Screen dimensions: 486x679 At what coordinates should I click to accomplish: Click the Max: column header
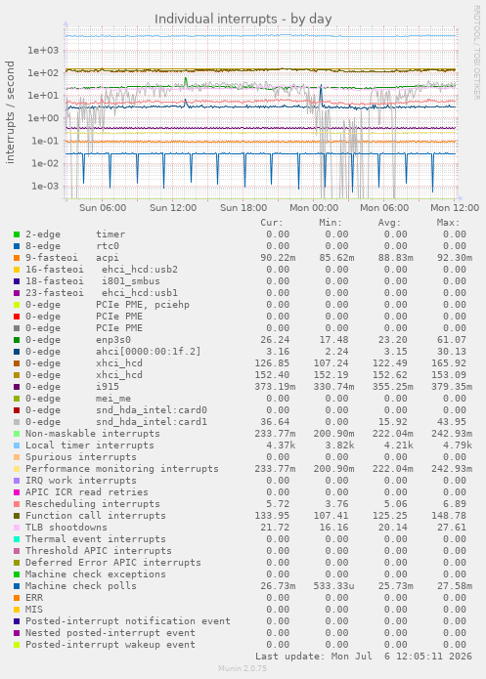click(x=448, y=223)
